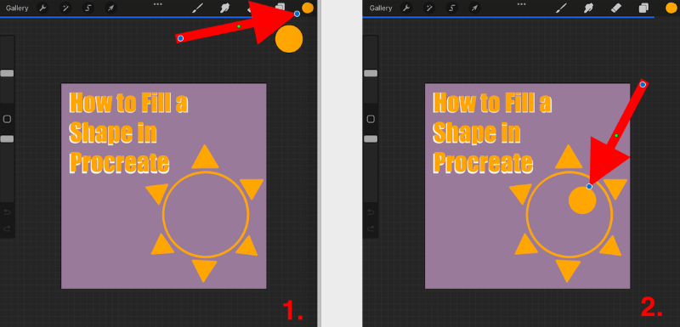
Task: Tap the square Modify button in left sidebar
Action: [x=7, y=119]
